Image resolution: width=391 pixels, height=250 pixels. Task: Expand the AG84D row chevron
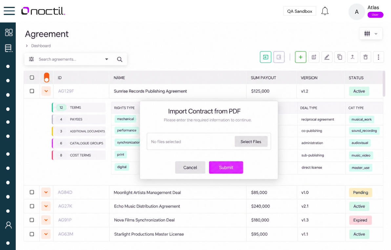46,192
